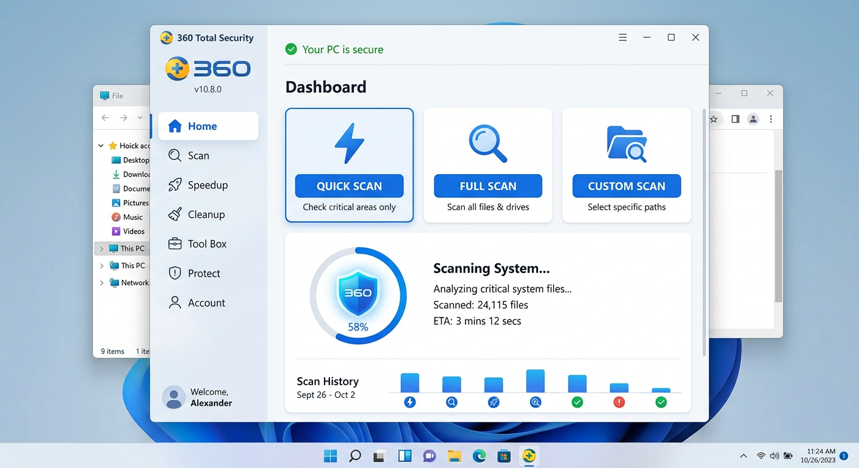This screenshot has height=468, width=859.
Task: Collapse the Hoick account tree section
Action: coord(101,146)
